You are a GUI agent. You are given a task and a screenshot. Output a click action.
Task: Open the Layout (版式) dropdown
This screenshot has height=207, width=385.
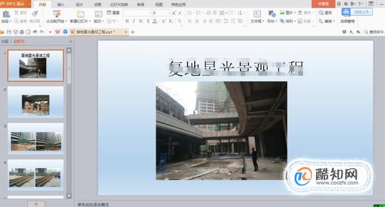coord(99,21)
